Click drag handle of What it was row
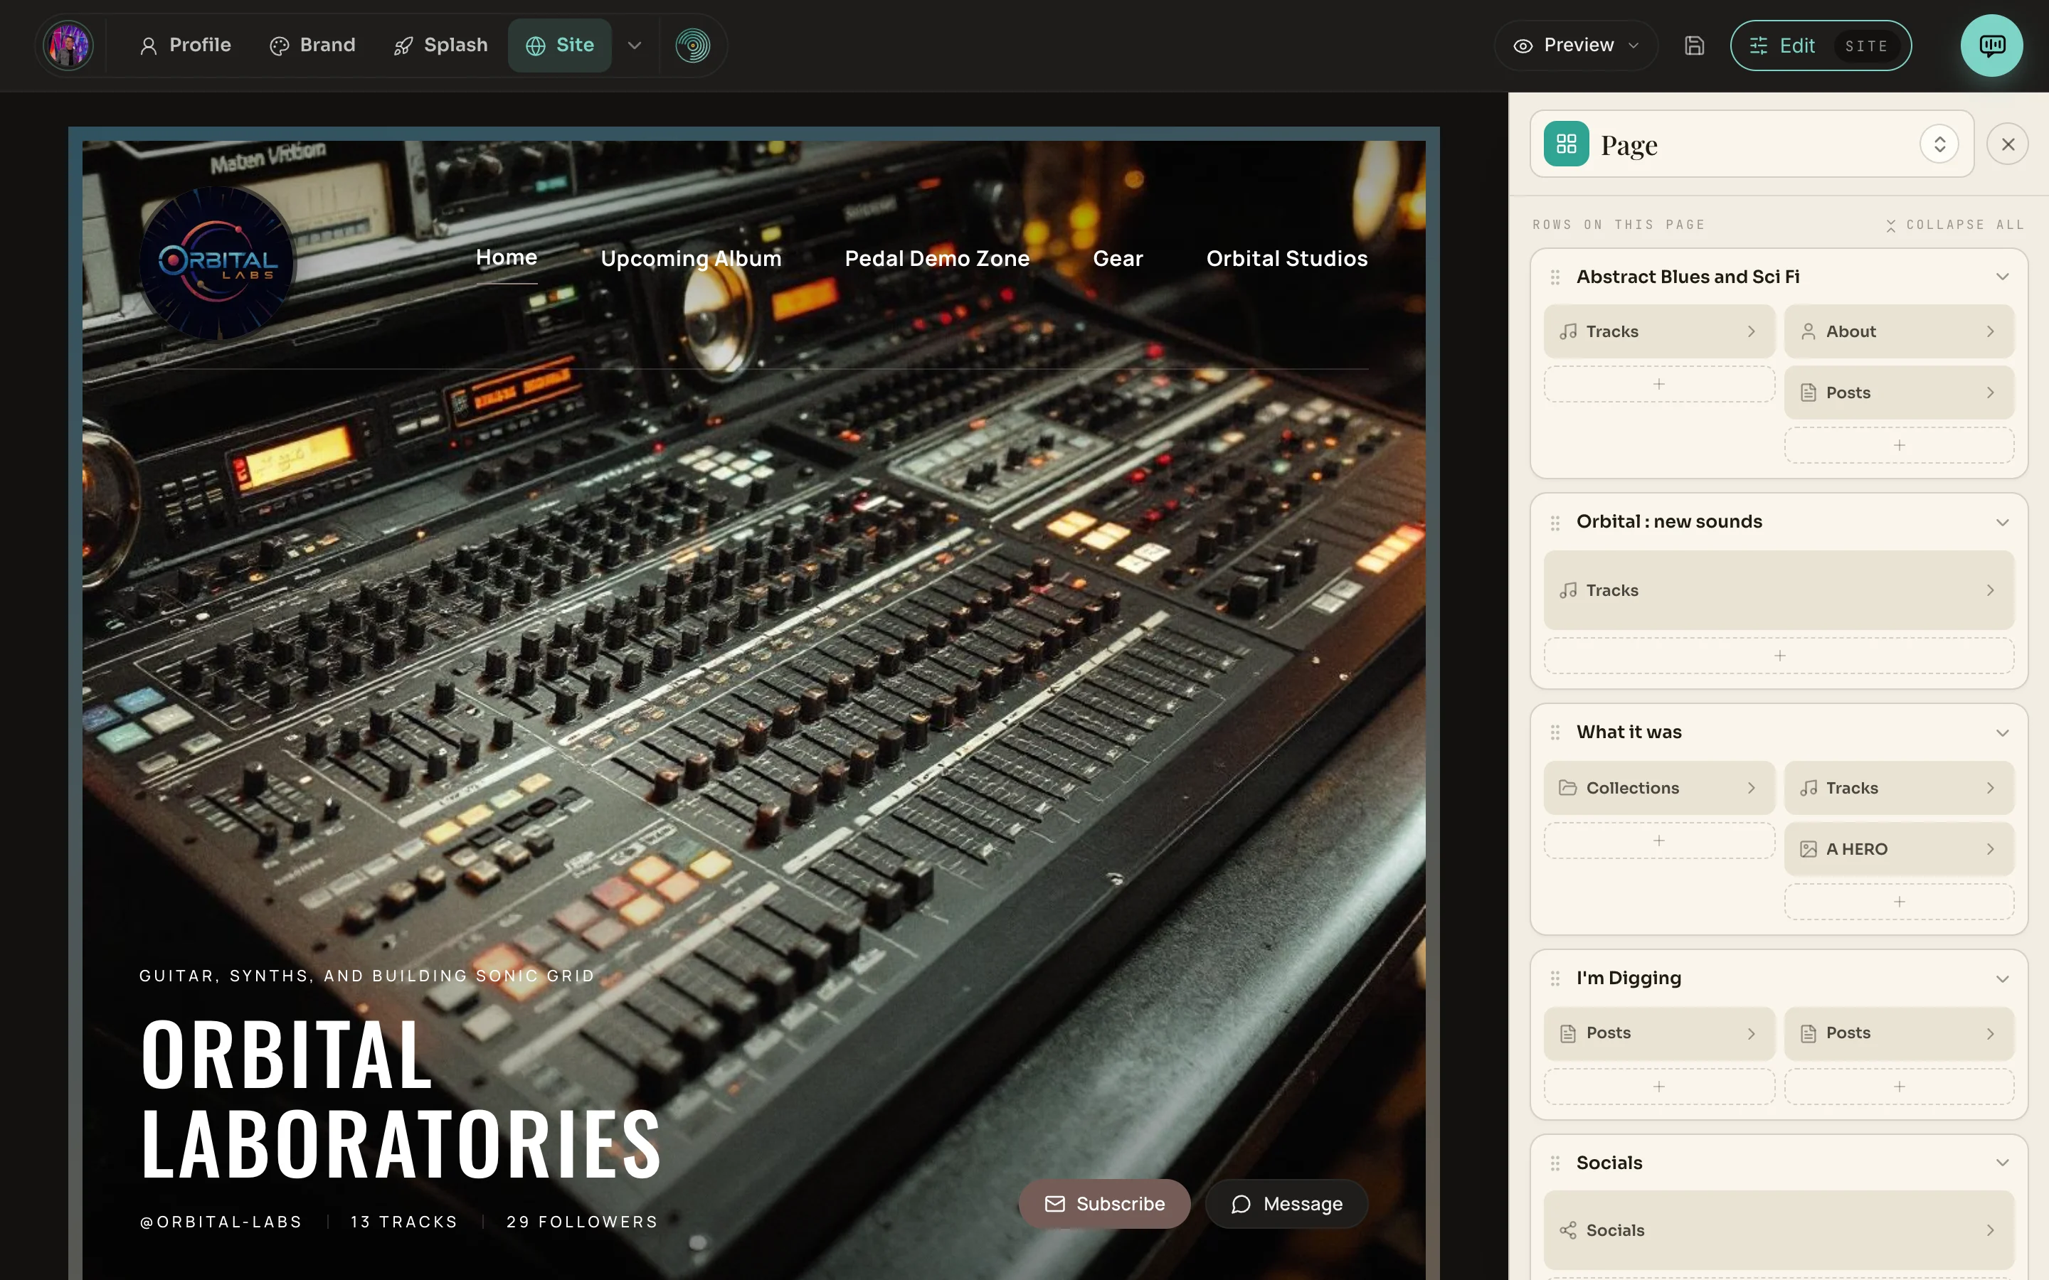The image size is (2049, 1280). (x=1555, y=733)
